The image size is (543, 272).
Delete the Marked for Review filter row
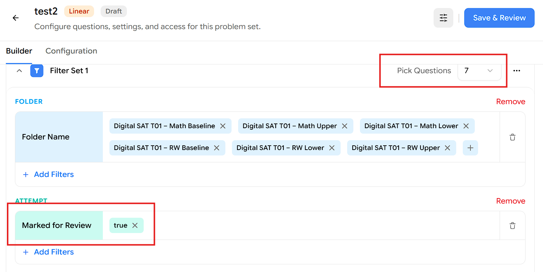point(512,226)
